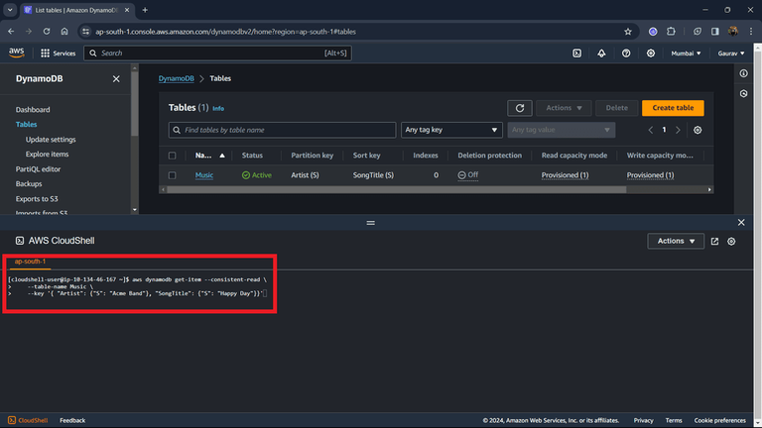This screenshot has height=428, width=762.
Task: Open PartiQL editor in sidebar
Action: [x=38, y=168]
